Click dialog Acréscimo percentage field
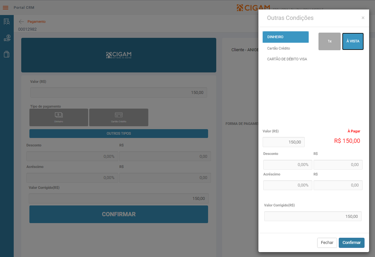This screenshot has height=257, width=375. [287, 185]
